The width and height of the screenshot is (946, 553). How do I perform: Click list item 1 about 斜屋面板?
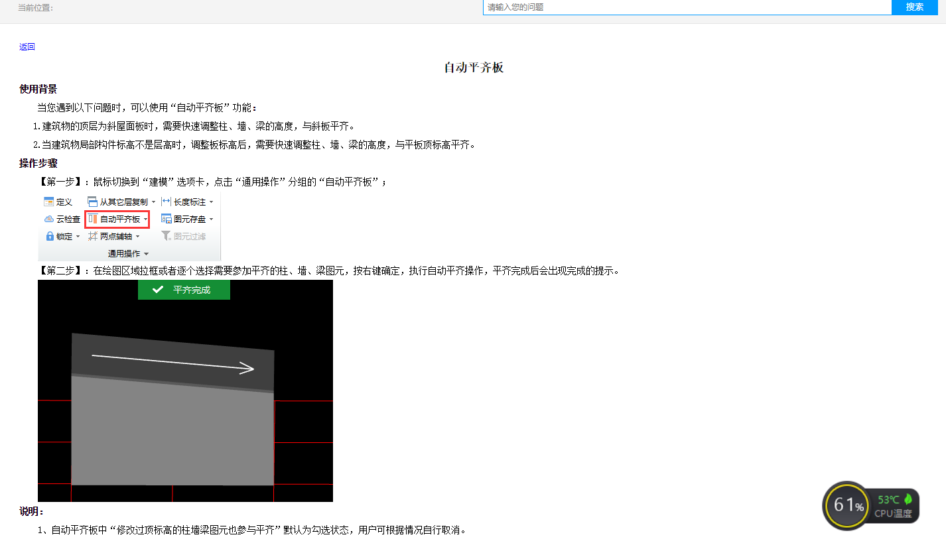[x=194, y=126]
